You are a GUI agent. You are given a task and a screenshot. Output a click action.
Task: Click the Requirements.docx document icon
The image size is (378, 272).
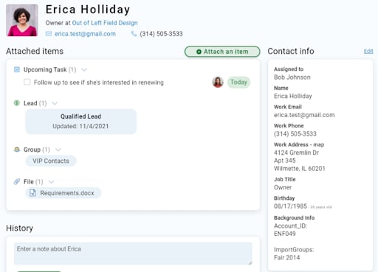(x=32, y=193)
